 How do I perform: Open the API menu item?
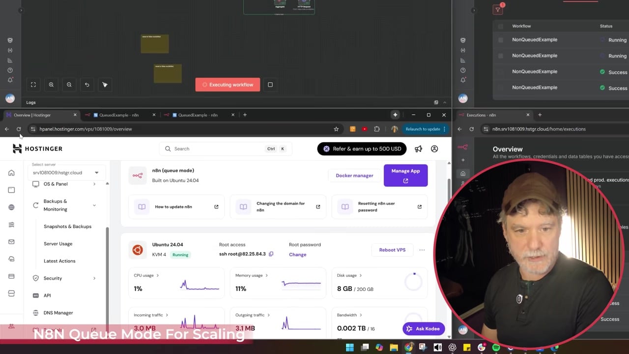coord(47,295)
